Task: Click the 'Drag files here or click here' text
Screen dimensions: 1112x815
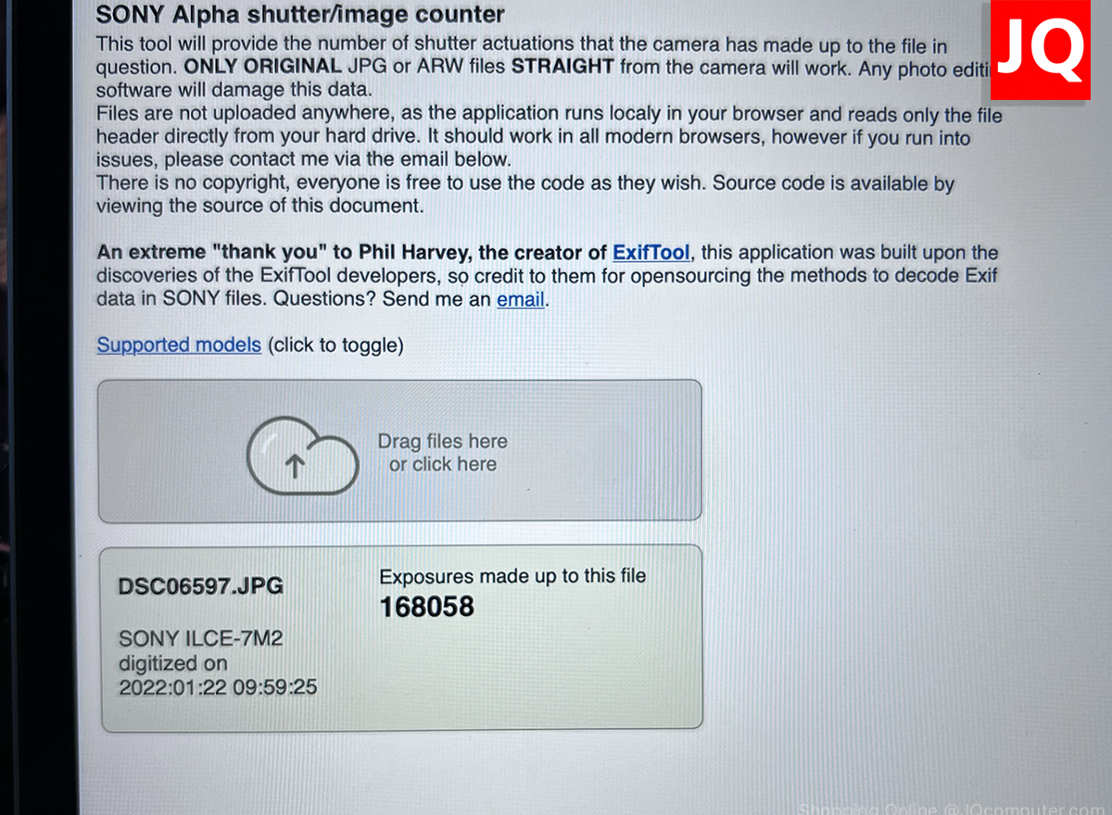Action: [443, 453]
